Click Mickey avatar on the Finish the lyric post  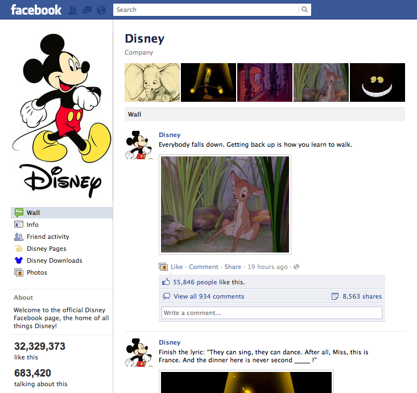139,353
